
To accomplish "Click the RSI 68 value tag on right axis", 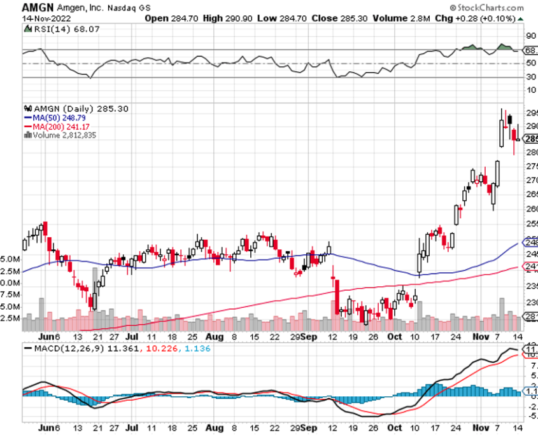I will (x=530, y=50).
